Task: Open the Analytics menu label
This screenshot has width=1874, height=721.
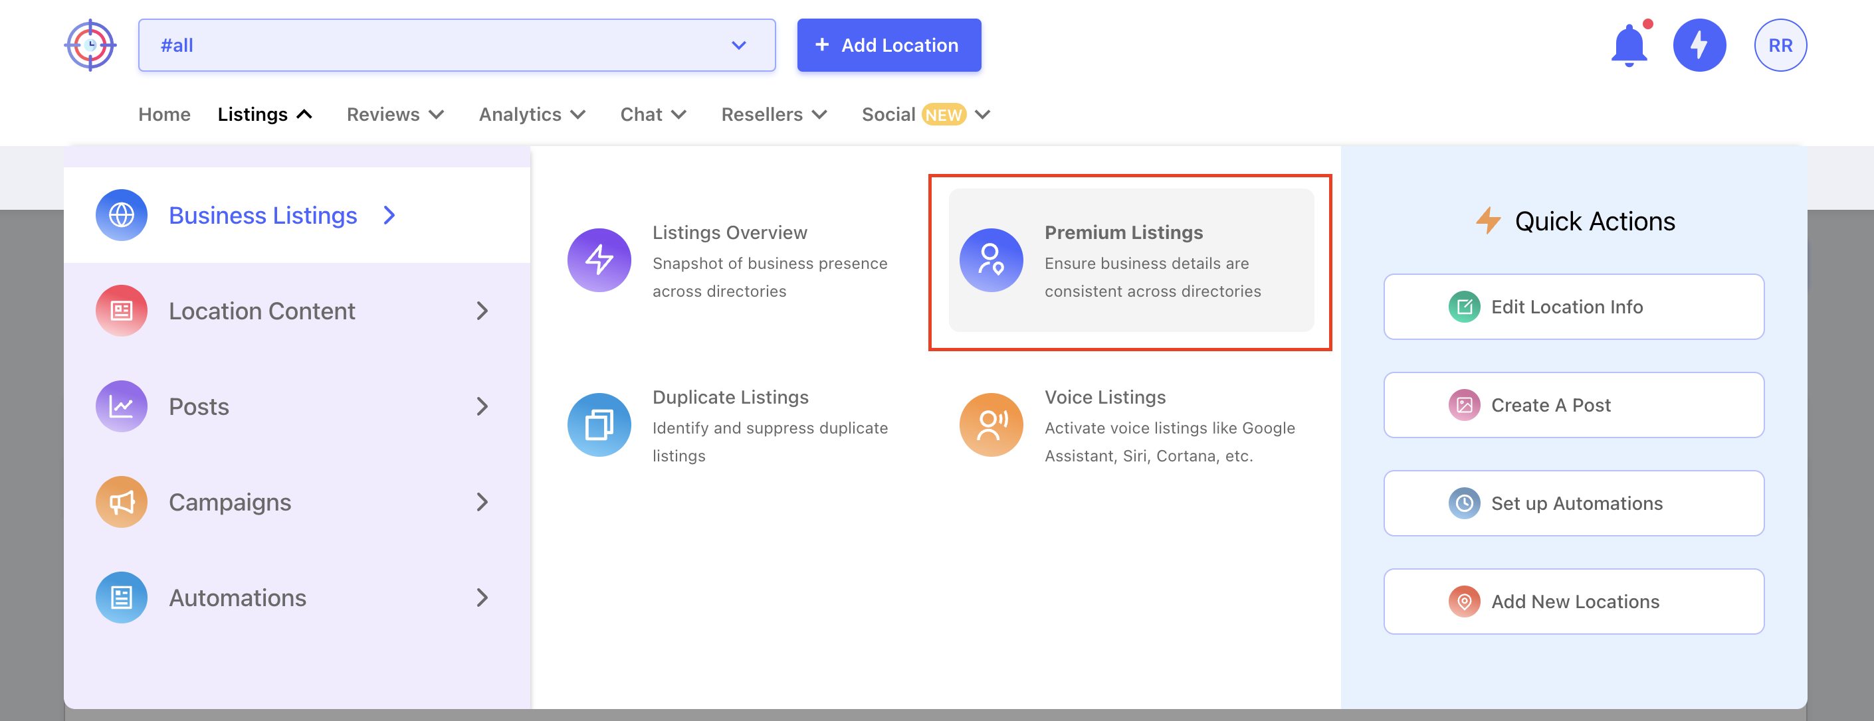Action: (x=520, y=114)
